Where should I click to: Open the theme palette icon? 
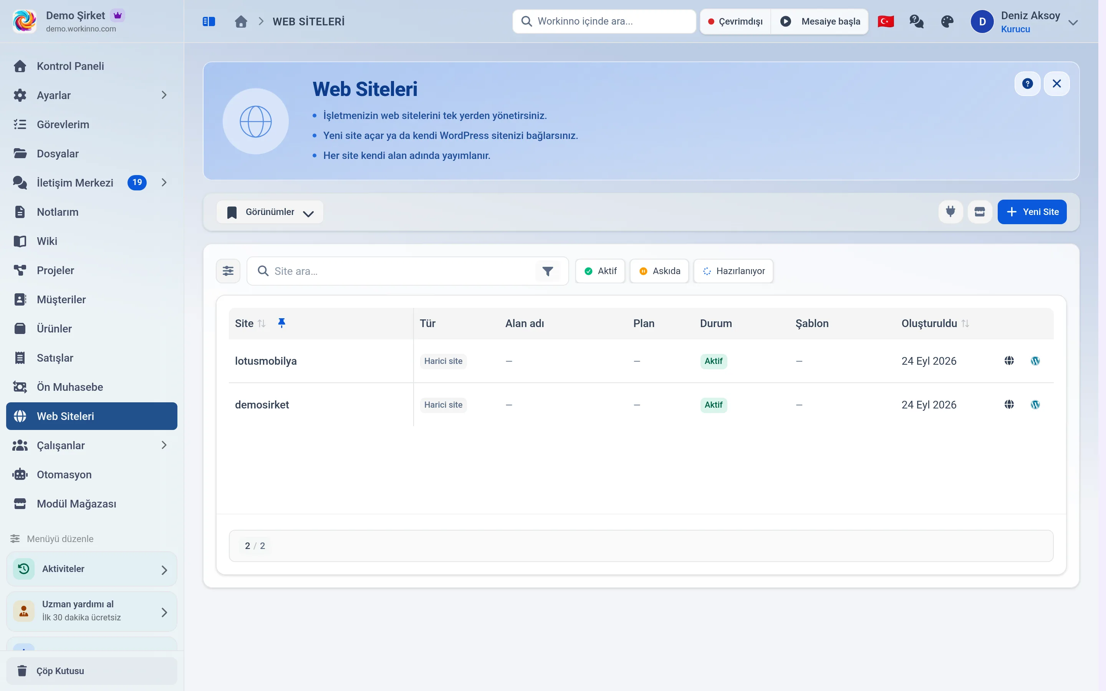[947, 21]
